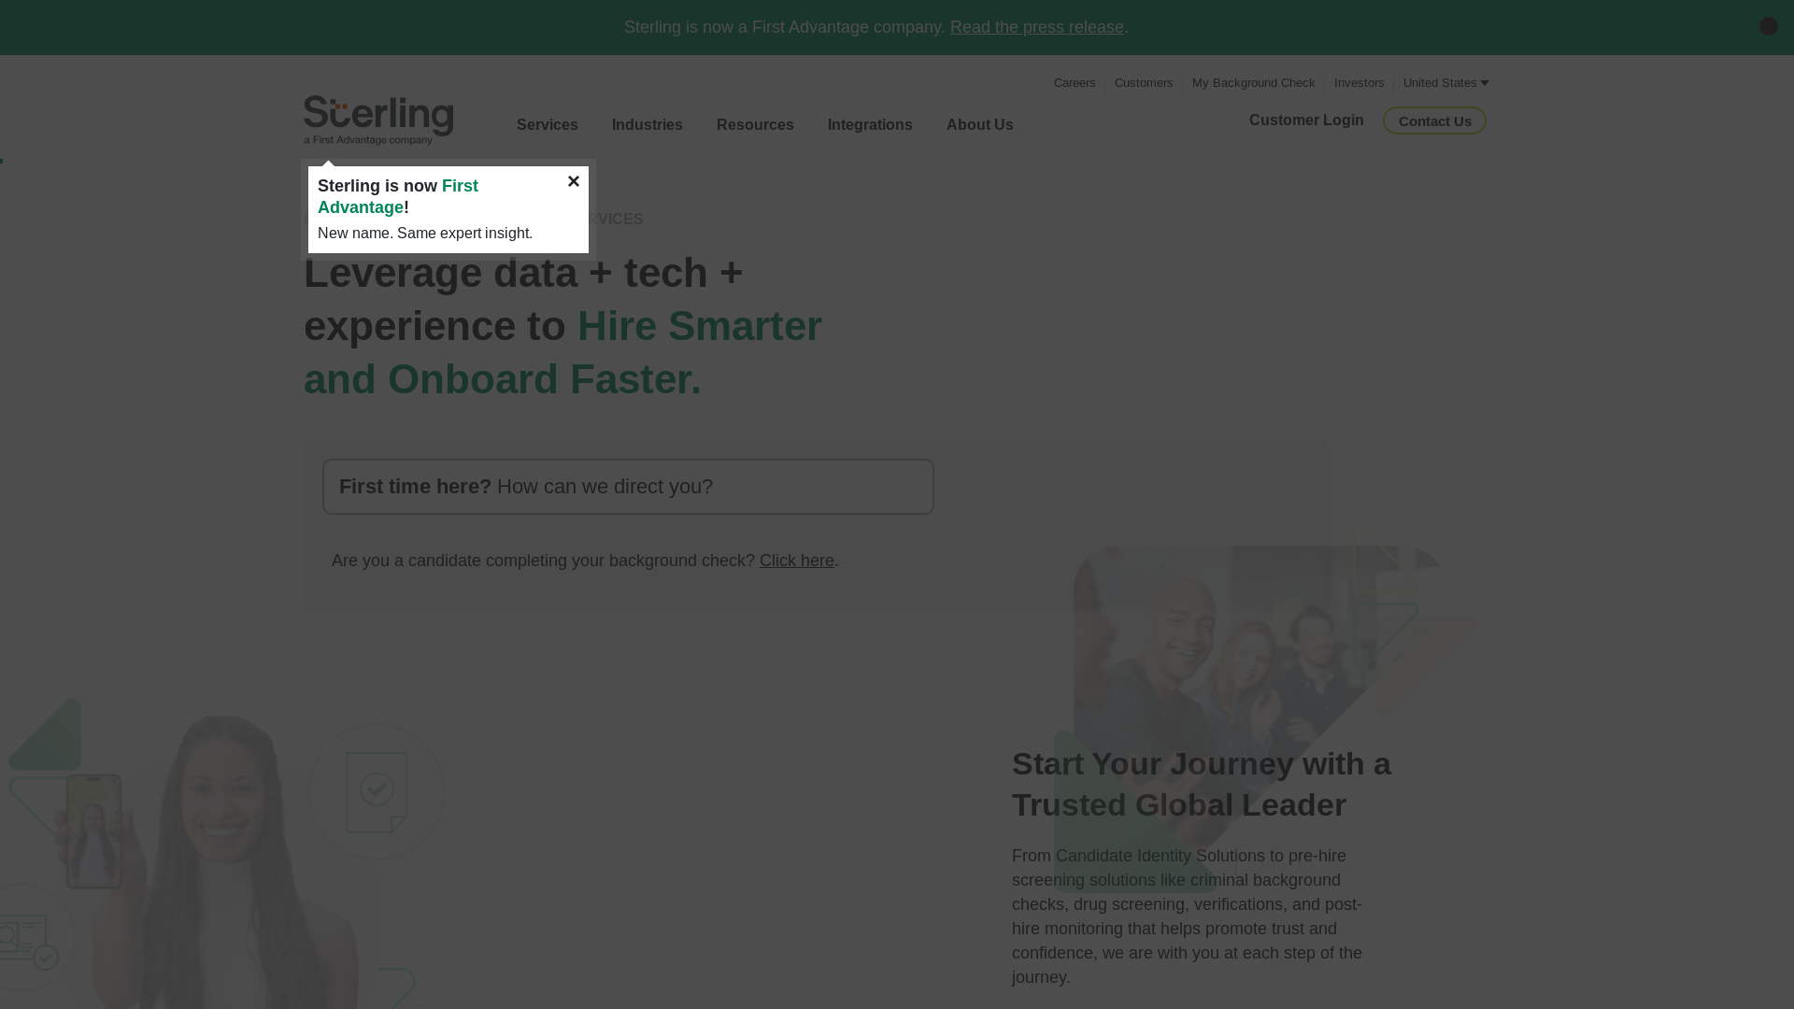Click 'Start Your Journey with a Trusted Global Leader' heading
The width and height of the screenshot is (1794, 1009).
[x=1202, y=785]
